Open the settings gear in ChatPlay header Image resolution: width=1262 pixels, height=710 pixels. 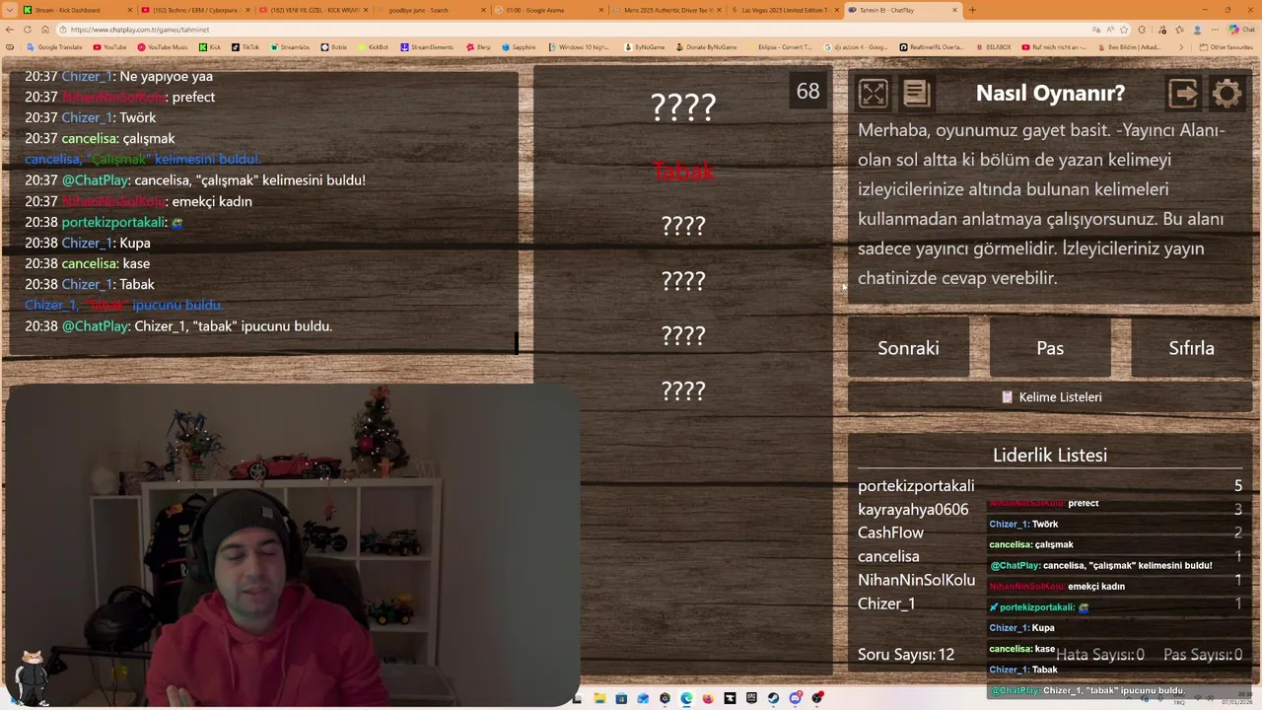click(x=1227, y=93)
